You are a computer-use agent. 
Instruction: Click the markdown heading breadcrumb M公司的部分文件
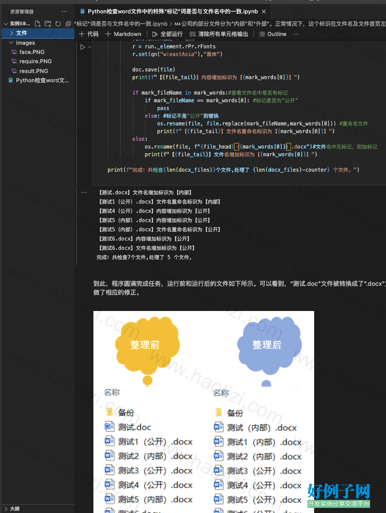(x=280, y=24)
